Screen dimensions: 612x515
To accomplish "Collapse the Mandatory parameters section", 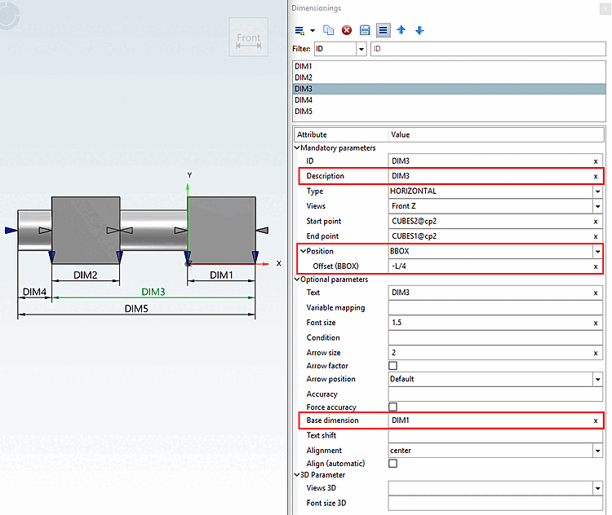I will (297, 148).
